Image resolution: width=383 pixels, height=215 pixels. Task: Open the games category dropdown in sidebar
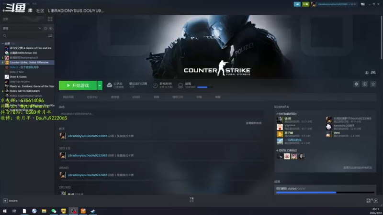(x=22, y=28)
